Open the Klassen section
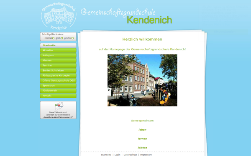The image size is (251, 156). pyautogui.click(x=58, y=60)
